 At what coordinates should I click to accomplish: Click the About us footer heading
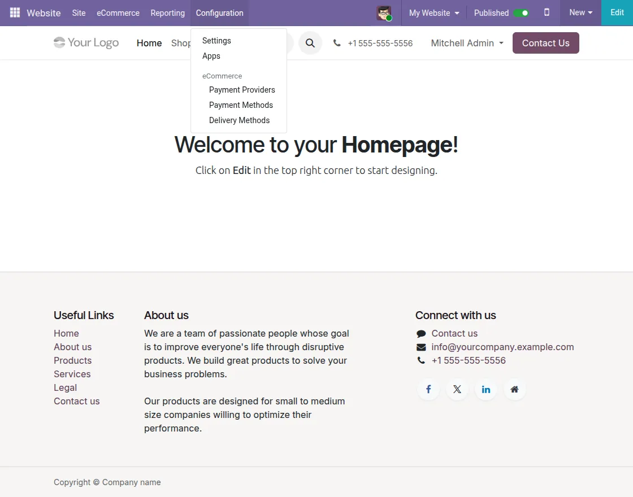(x=166, y=316)
